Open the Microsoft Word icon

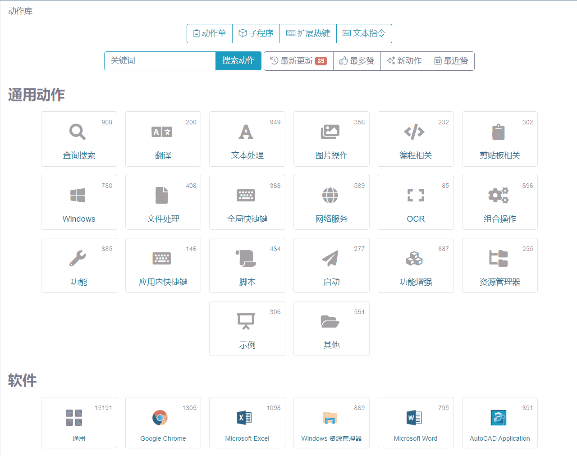414,418
